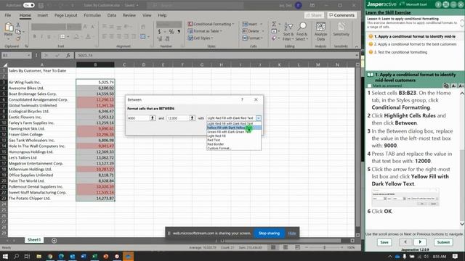The image size is (465, 261).
Task: Open the Insert tab
Action: tap(42, 15)
